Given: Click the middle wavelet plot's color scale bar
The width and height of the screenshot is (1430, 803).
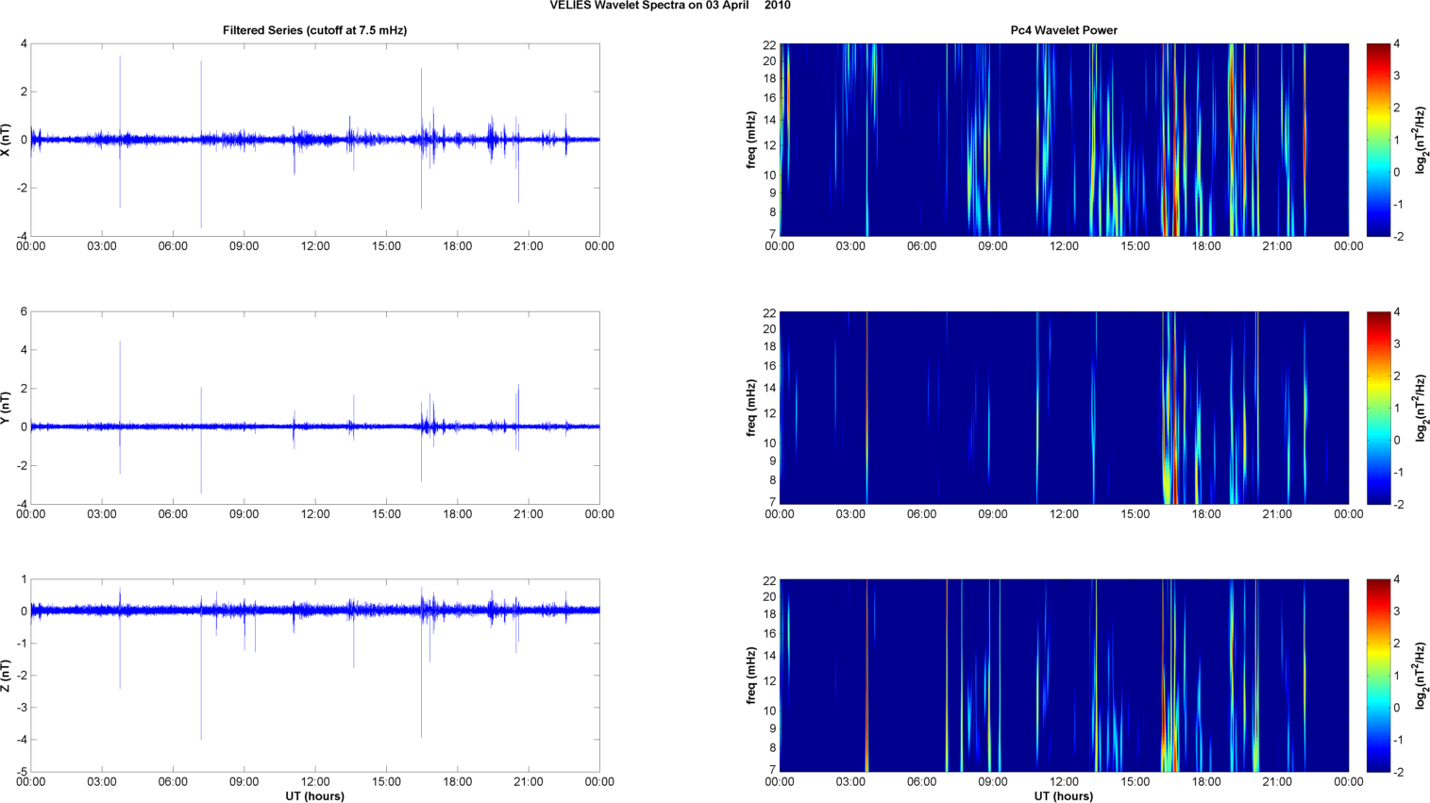Looking at the screenshot, I should pyautogui.click(x=1378, y=408).
